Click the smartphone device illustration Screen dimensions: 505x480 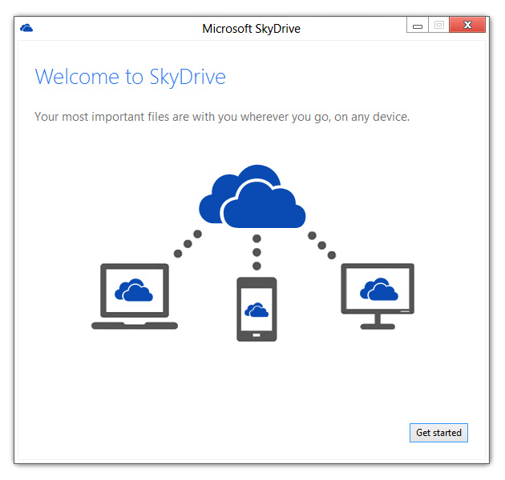pos(257,309)
